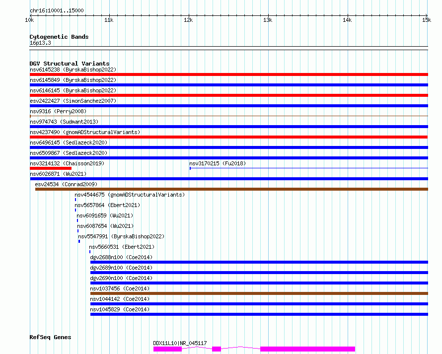Select the nsv1045829 (Coe2014) label
This screenshot has width=442, height=354.
[x=120, y=309]
